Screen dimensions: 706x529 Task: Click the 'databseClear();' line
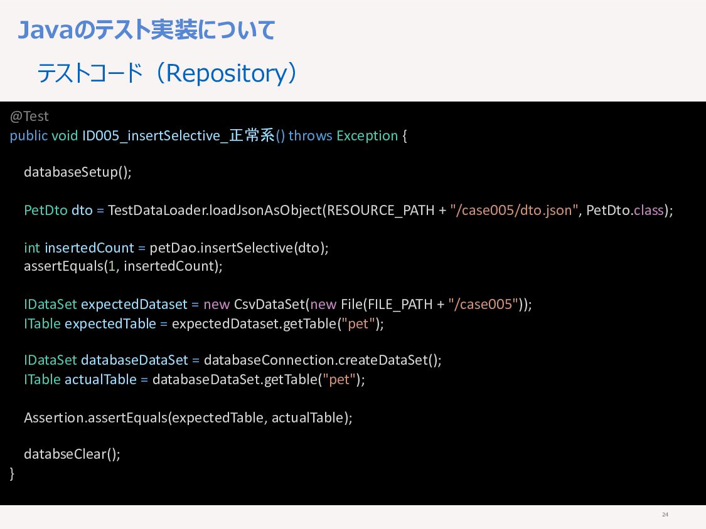pos(72,454)
